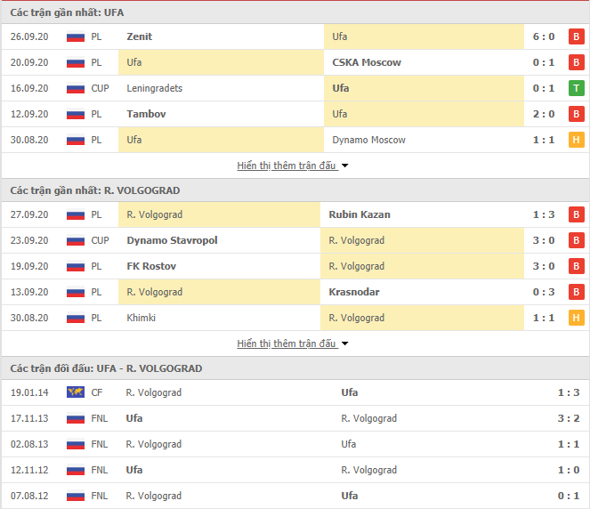Open Dynamo Stavropol team link
The width and height of the screenshot is (590, 509).
pos(172,240)
